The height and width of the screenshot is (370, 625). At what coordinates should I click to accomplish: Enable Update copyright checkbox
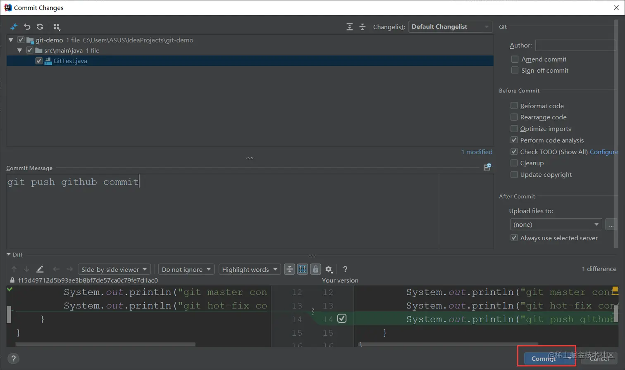514,175
